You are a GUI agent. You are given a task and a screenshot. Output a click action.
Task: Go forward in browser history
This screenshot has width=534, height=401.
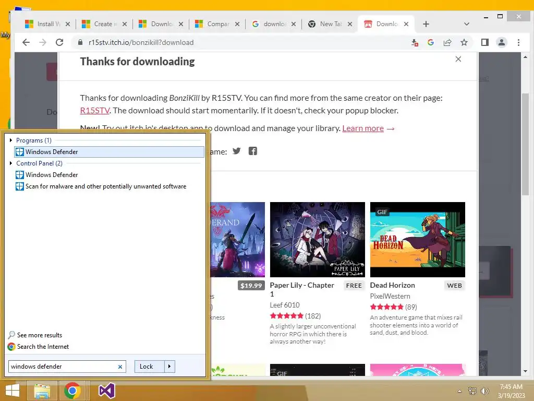pyautogui.click(x=43, y=42)
